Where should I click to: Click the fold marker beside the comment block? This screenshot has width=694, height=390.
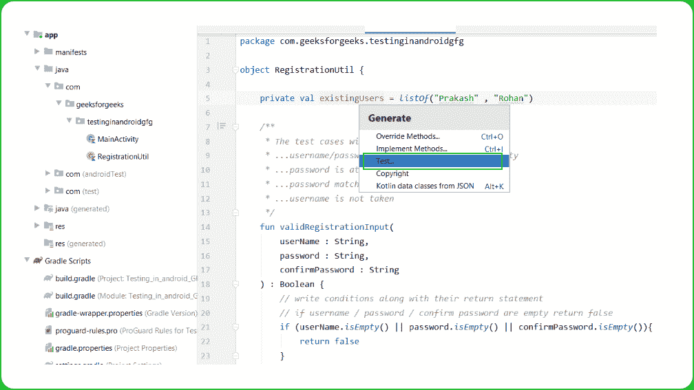pos(235,127)
